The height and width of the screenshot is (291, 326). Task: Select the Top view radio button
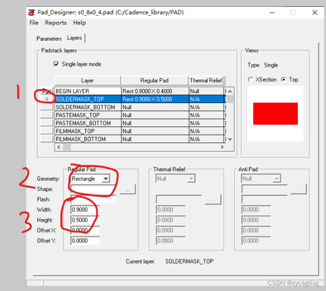284,79
